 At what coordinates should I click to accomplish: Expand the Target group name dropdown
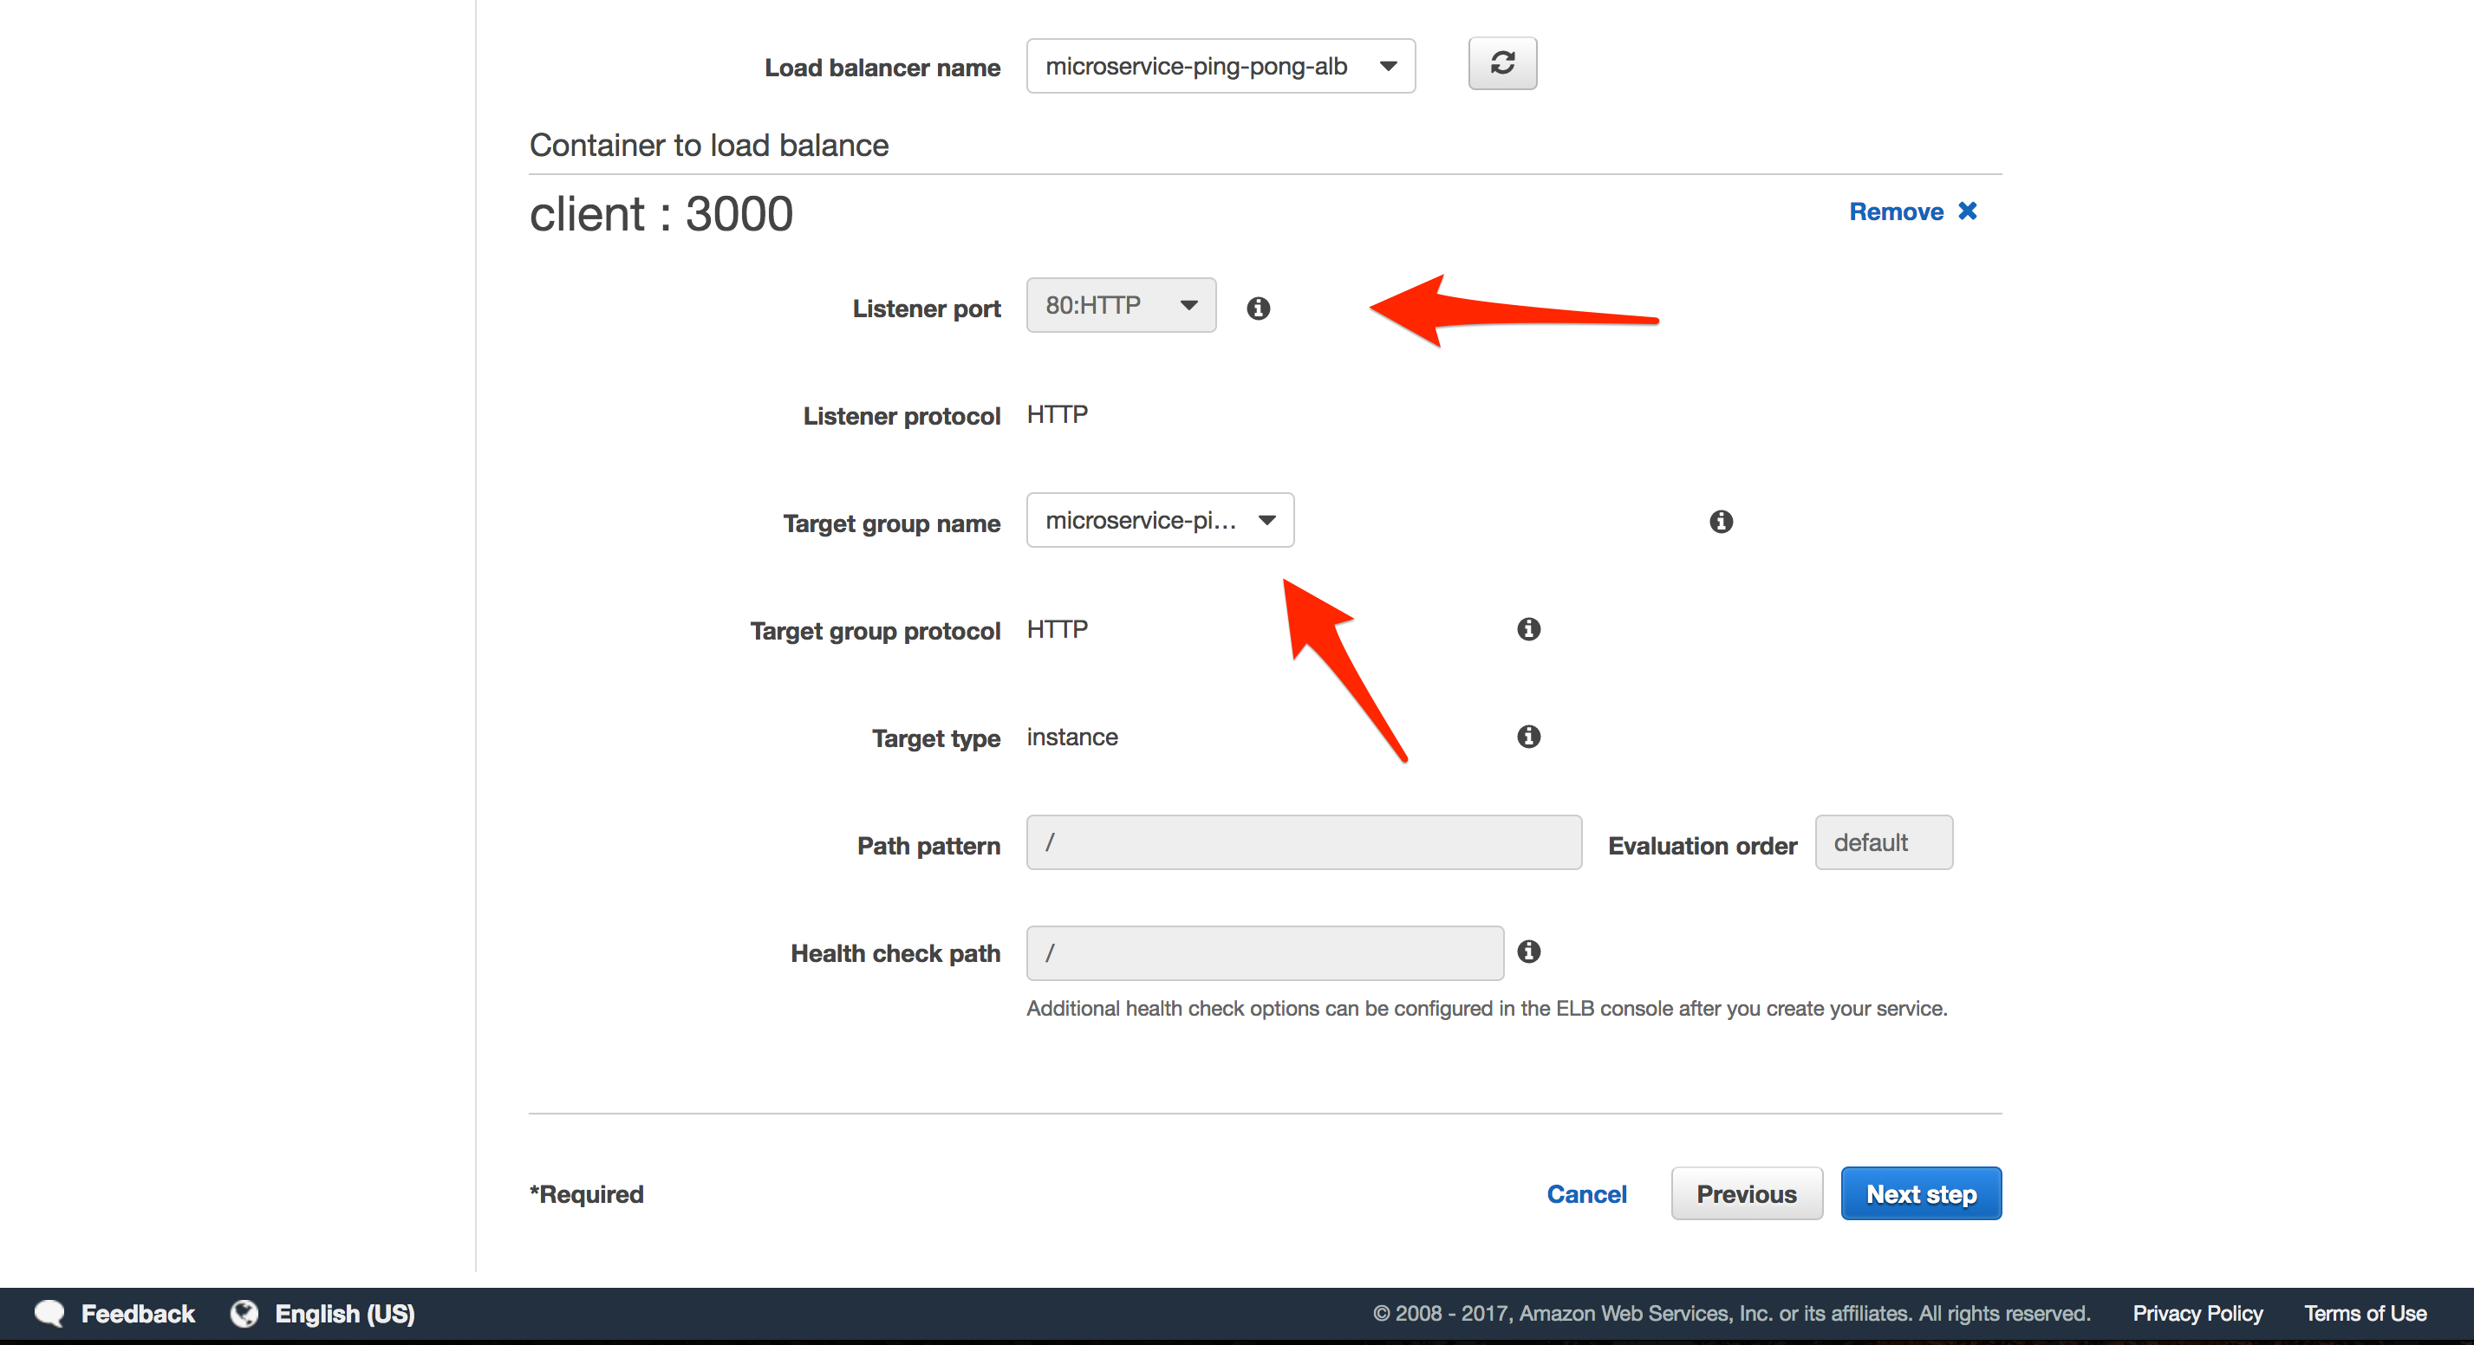(1159, 520)
